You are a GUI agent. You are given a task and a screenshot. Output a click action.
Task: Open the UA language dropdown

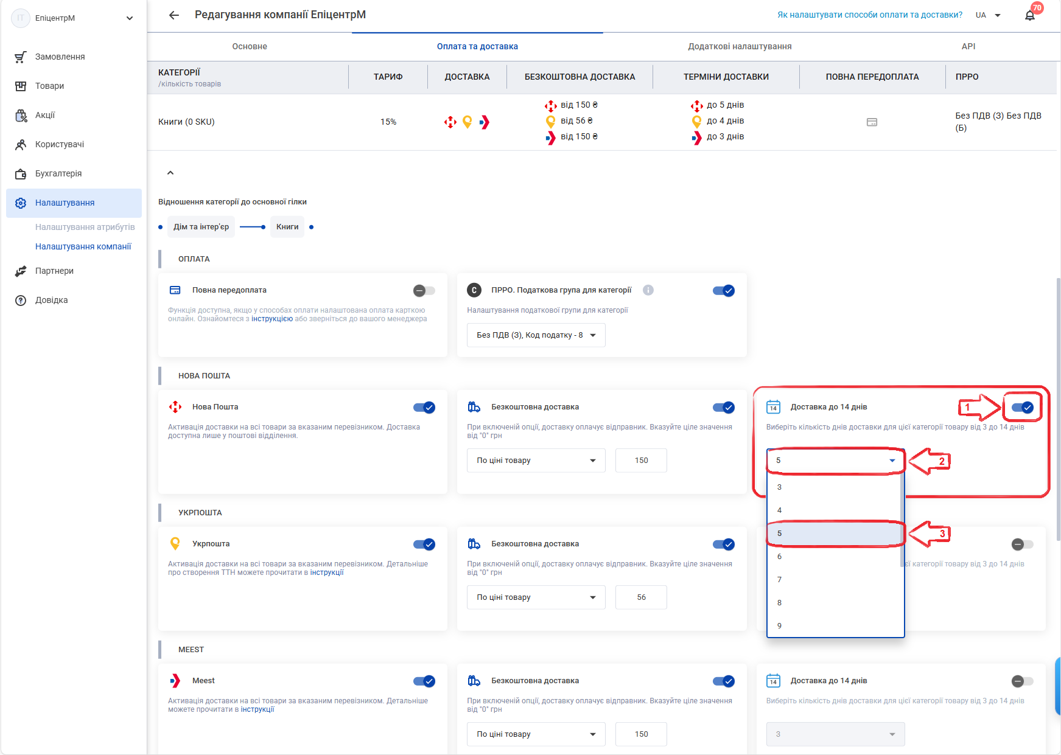(988, 15)
